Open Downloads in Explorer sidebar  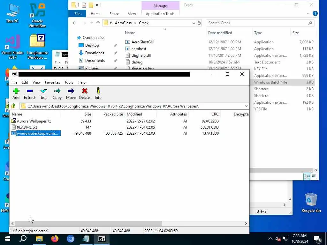[x=91, y=53]
